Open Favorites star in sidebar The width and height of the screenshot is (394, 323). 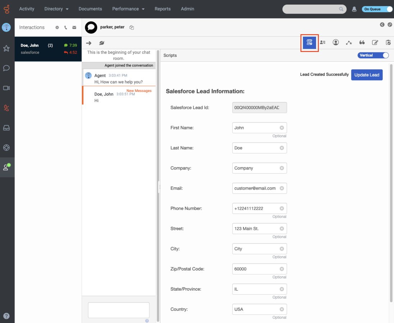pos(6,48)
